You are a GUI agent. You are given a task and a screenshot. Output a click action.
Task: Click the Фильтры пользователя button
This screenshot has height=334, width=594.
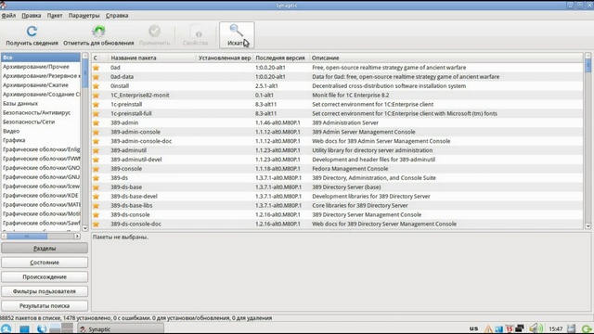click(x=45, y=291)
